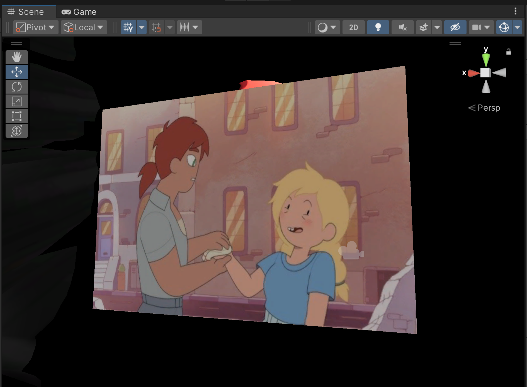Open the Pivot handle position dropdown
The width and height of the screenshot is (527, 387).
(x=36, y=27)
